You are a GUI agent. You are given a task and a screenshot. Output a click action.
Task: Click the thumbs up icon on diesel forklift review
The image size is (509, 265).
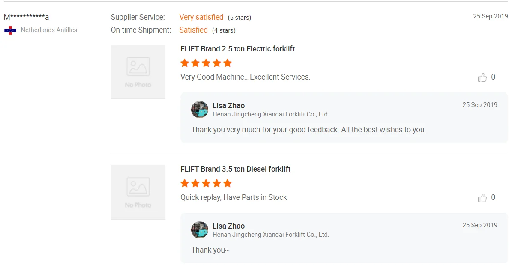482,197
